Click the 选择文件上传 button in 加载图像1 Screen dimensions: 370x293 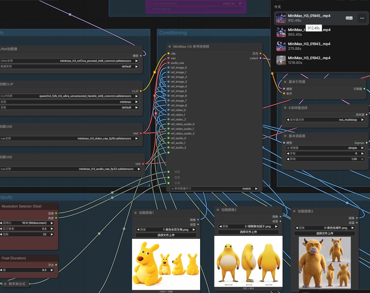[166, 235]
